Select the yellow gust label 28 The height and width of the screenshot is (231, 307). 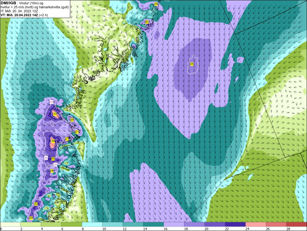click(52, 171)
